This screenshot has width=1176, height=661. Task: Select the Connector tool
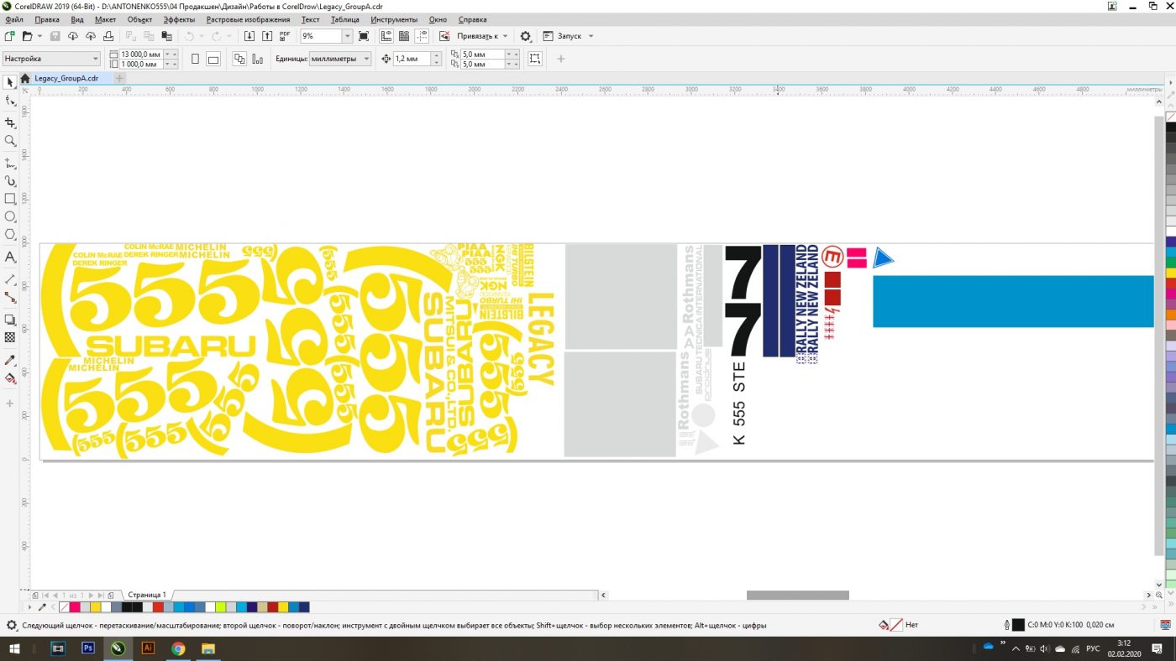pyautogui.click(x=10, y=297)
